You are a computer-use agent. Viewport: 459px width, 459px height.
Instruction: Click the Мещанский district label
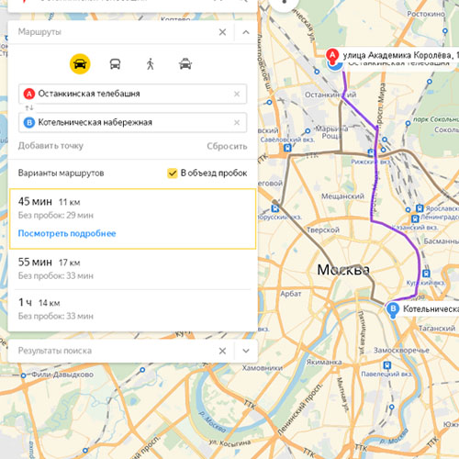[342, 196]
